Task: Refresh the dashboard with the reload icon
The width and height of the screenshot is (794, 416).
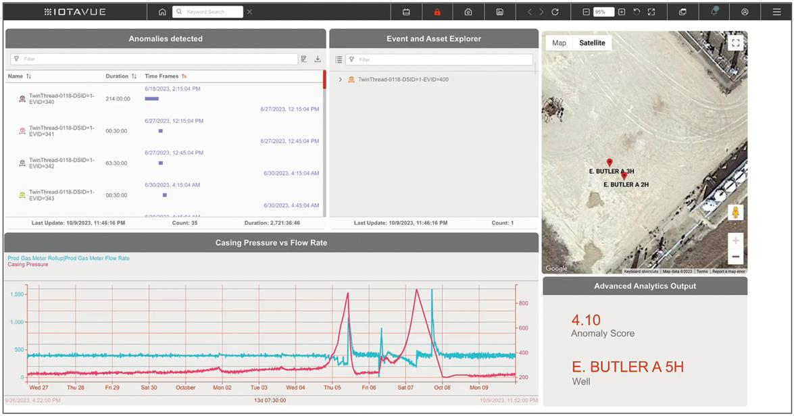Action: point(555,12)
